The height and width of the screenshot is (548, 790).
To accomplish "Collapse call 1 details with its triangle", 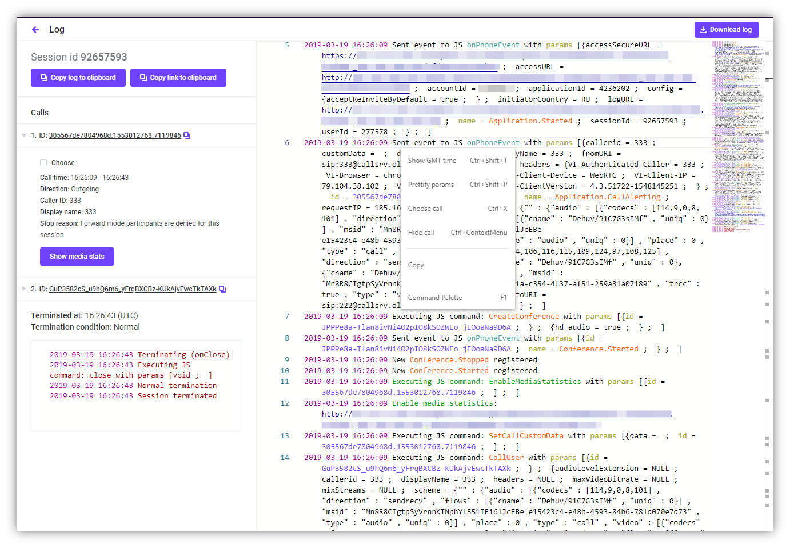I will (24, 135).
